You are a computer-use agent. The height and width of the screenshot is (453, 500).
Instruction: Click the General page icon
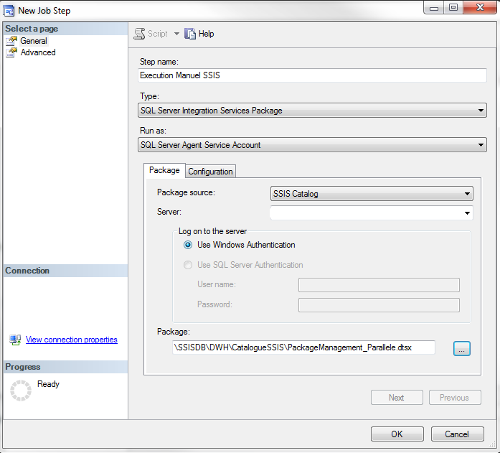[11, 41]
